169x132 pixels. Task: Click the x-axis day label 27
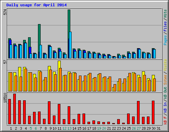(139, 128)
